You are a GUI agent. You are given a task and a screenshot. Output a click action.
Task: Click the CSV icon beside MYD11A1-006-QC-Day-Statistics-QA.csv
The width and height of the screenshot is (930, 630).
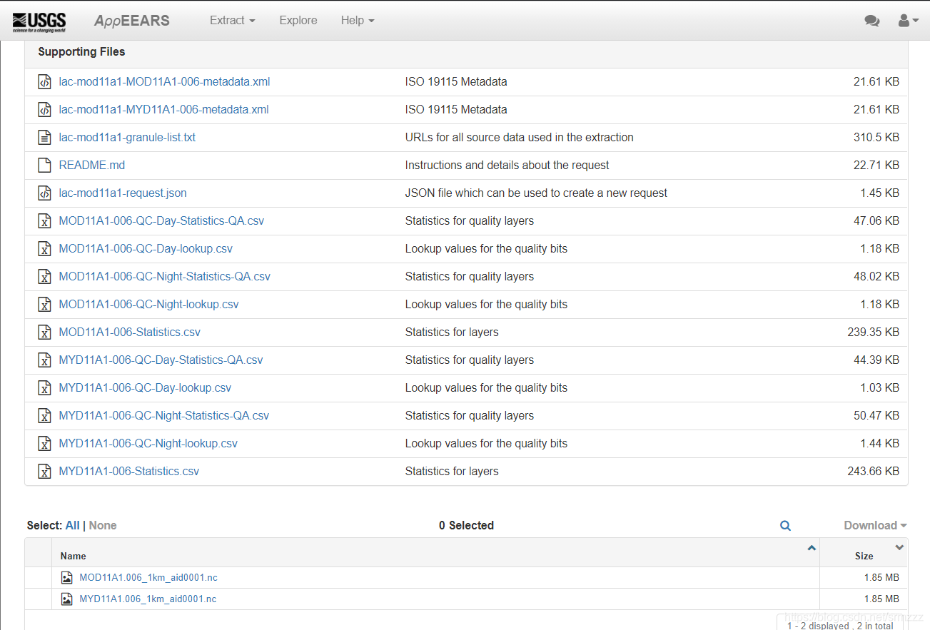44,360
